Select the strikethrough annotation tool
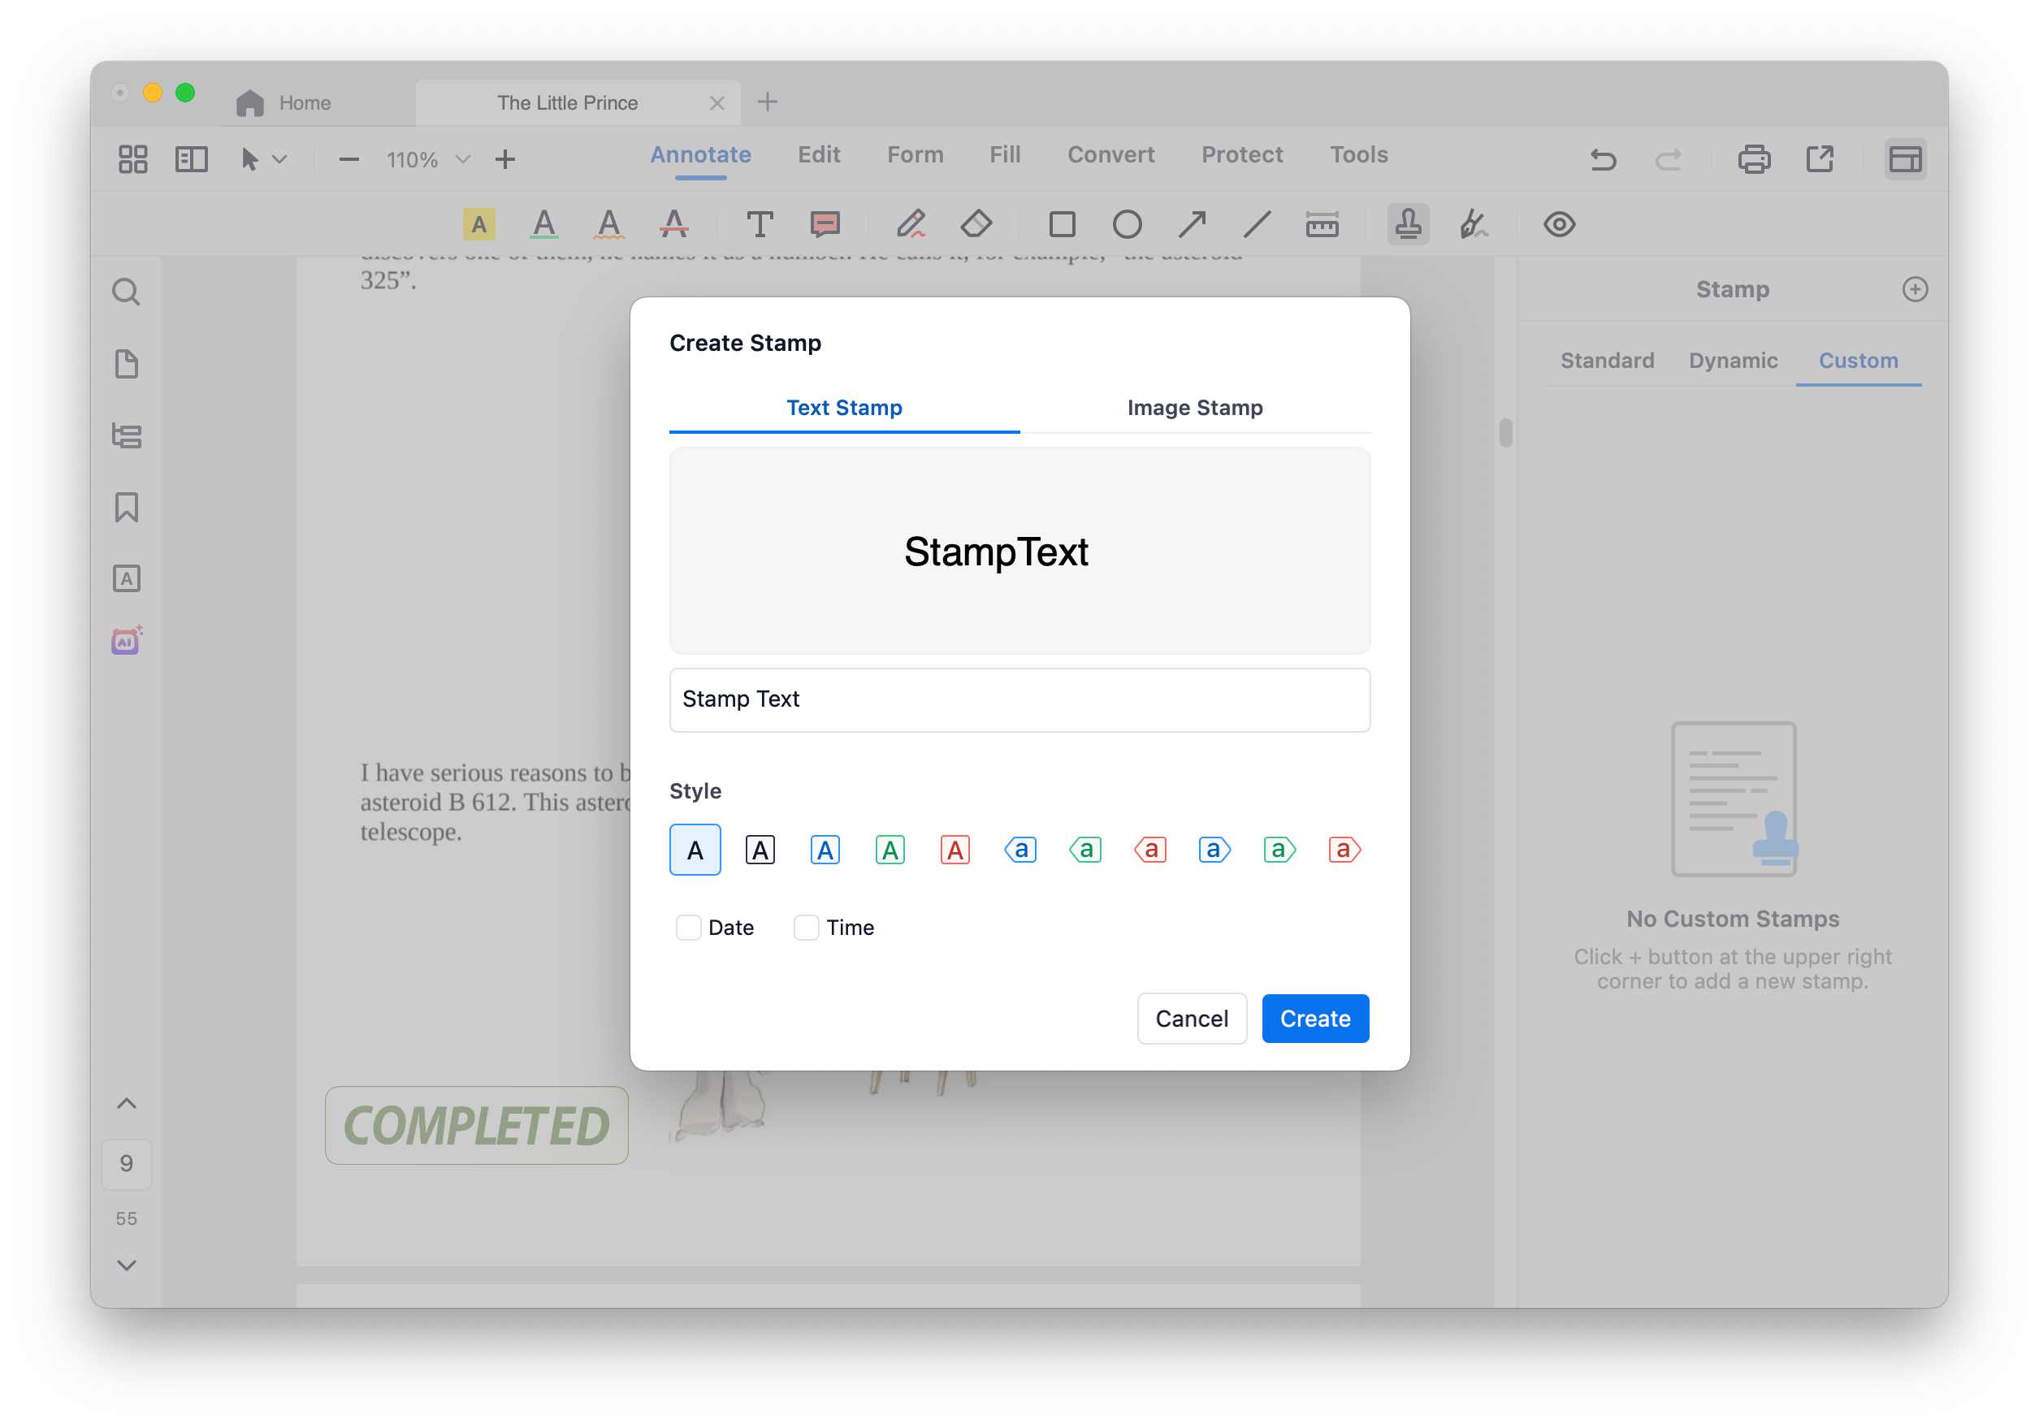Screen dimensions: 2039x1428 pyautogui.click(x=673, y=224)
